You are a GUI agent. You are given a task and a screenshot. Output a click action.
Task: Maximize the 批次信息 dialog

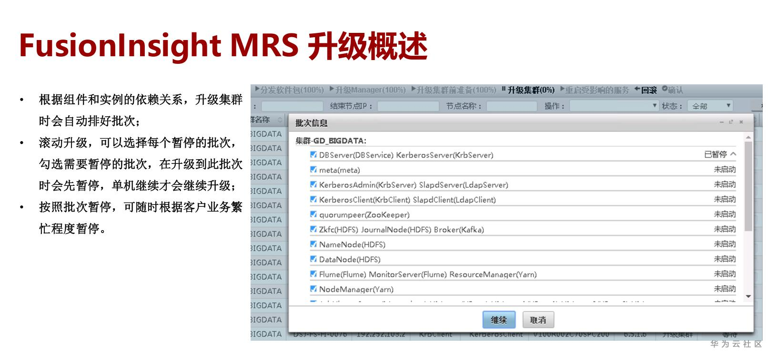tap(731, 122)
